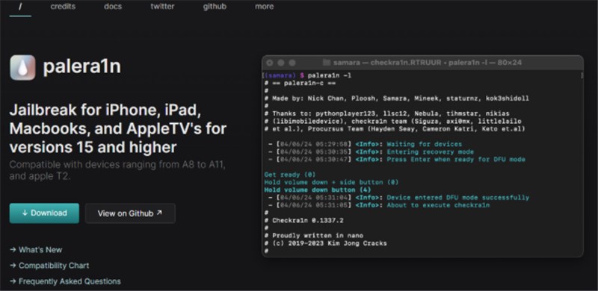
Task: Click the Download button
Action: click(44, 213)
